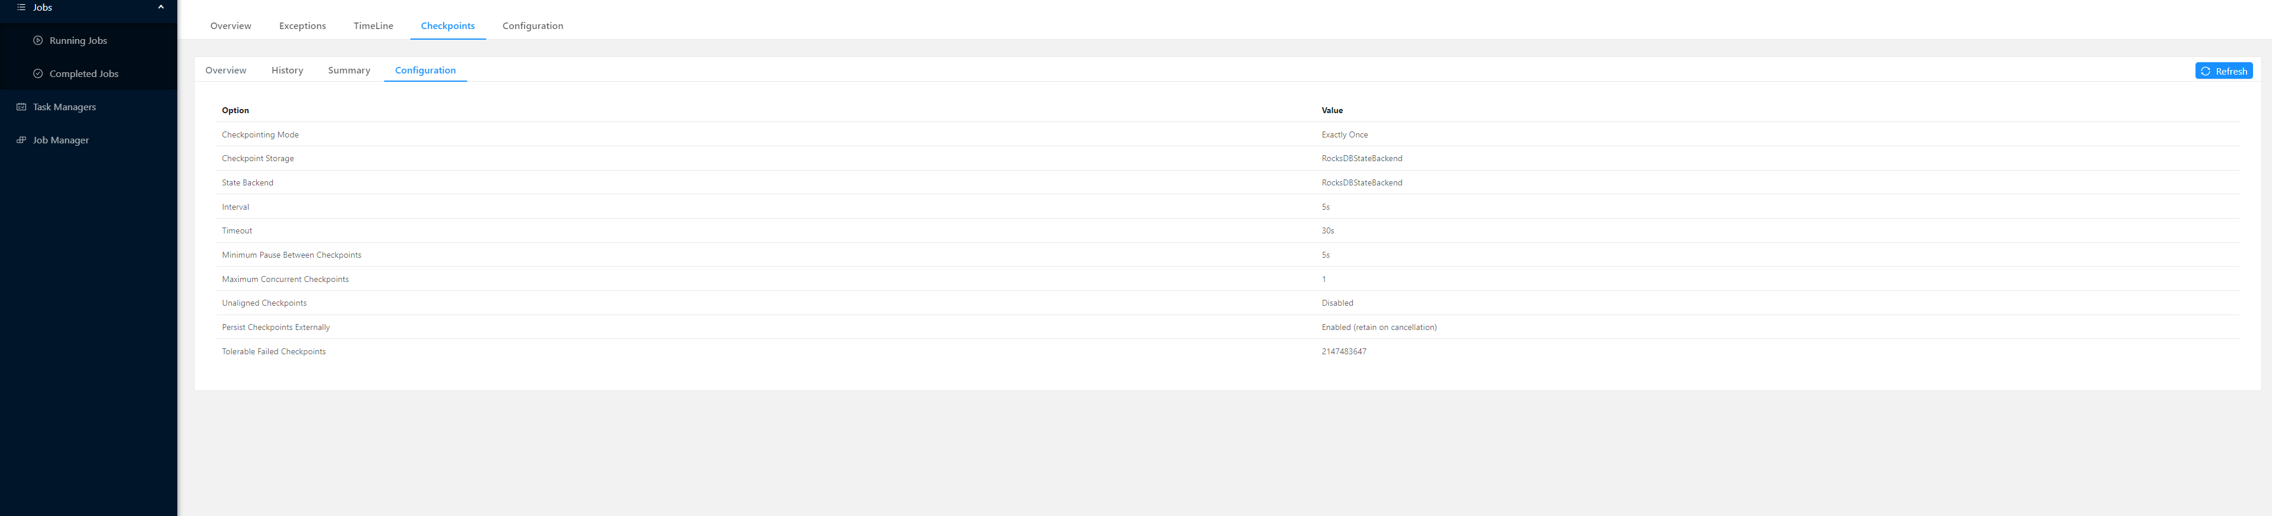Open the job Configuration tab beside Checkpoints
This screenshot has height=516, width=2272.
[x=533, y=25]
